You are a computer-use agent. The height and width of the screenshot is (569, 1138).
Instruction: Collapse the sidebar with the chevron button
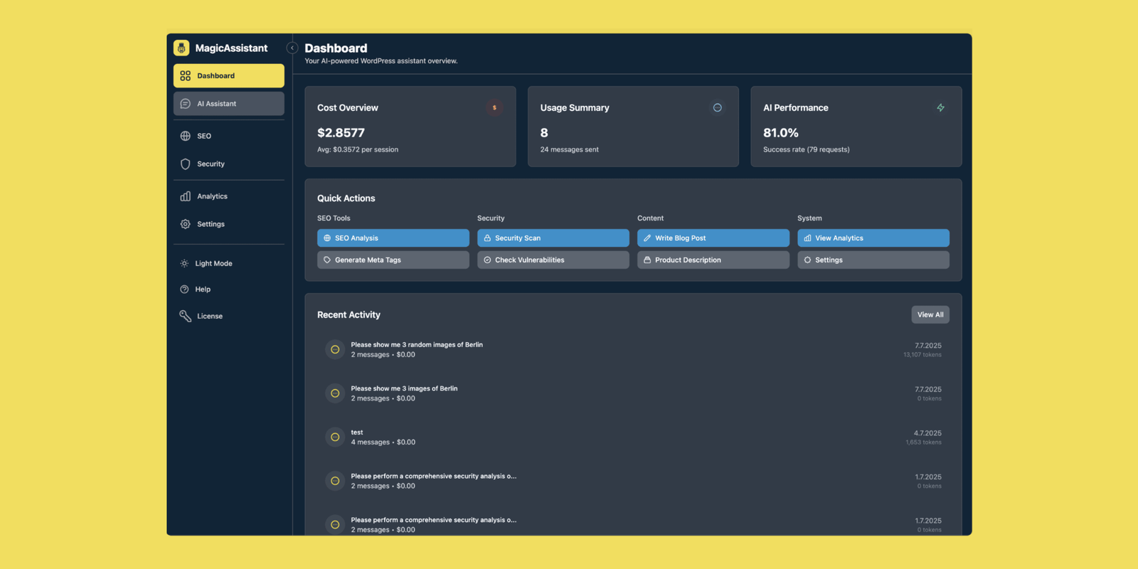tap(292, 48)
